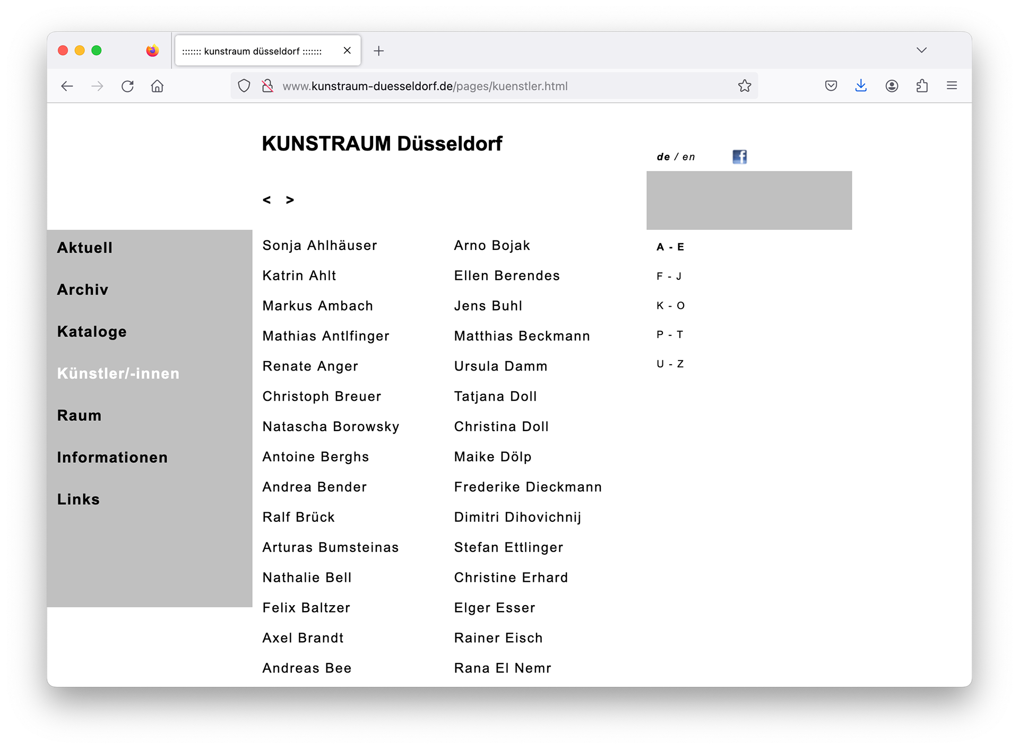This screenshot has height=749, width=1019.
Task: Open the downloads panel icon
Action: [x=861, y=86]
